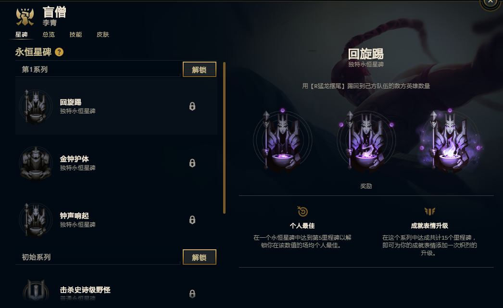Screen dimensions: 503x308
Task: Close the champion details panel
Action: click(x=490, y=2)
